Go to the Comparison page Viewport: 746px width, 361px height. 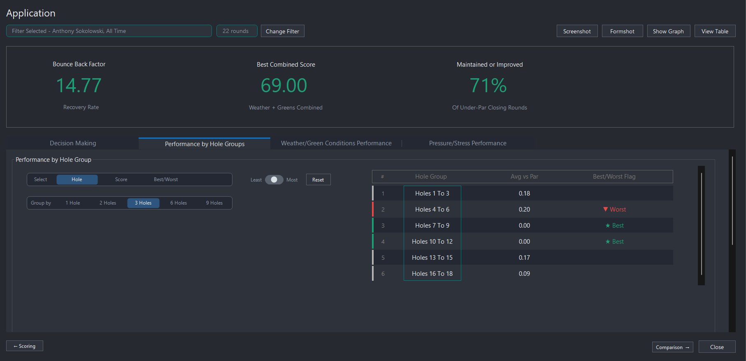[x=672, y=347]
